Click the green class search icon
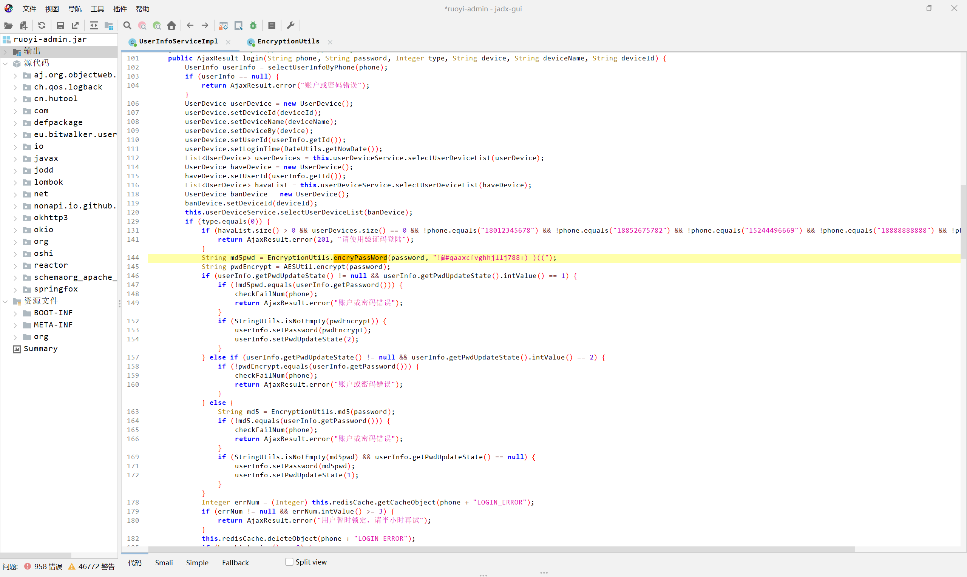Image resolution: width=967 pixels, height=577 pixels. [x=157, y=26]
